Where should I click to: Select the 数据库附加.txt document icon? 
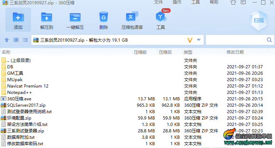pos(4,137)
